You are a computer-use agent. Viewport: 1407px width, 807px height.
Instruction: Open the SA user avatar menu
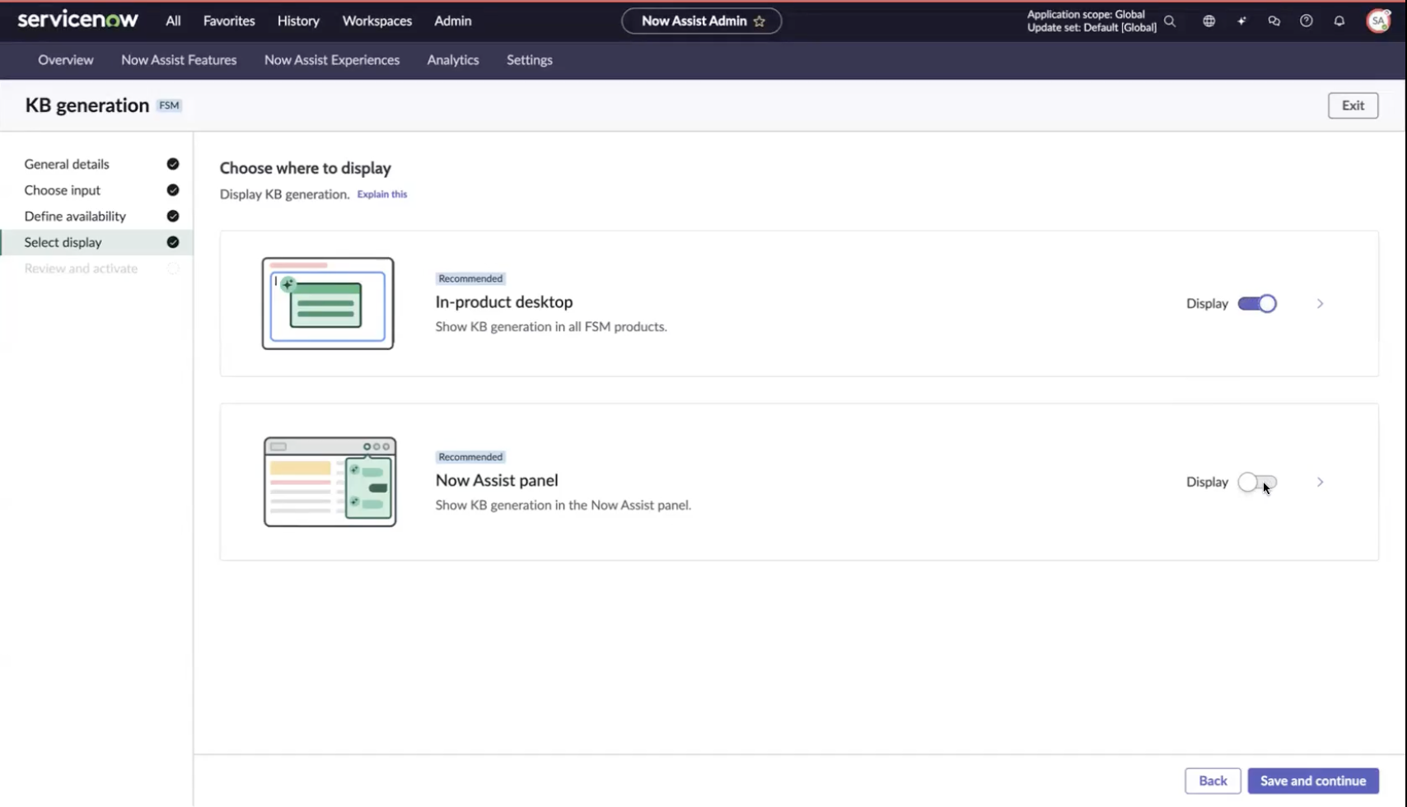(1378, 21)
